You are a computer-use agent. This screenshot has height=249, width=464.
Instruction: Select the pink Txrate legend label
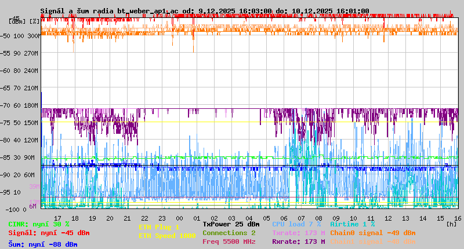click(x=298, y=233)
